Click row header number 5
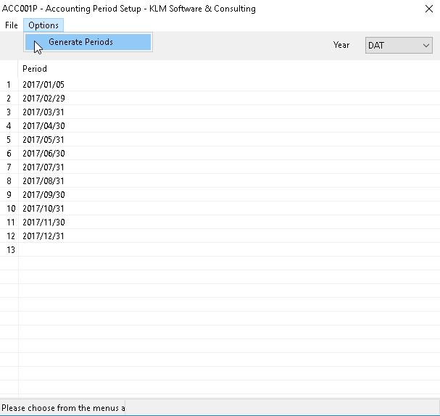Screen dimensions: 440x416 9,139
